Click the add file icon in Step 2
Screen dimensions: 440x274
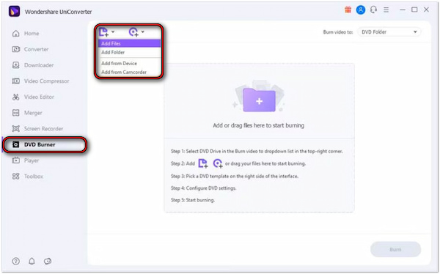click(x=203, y=163)
